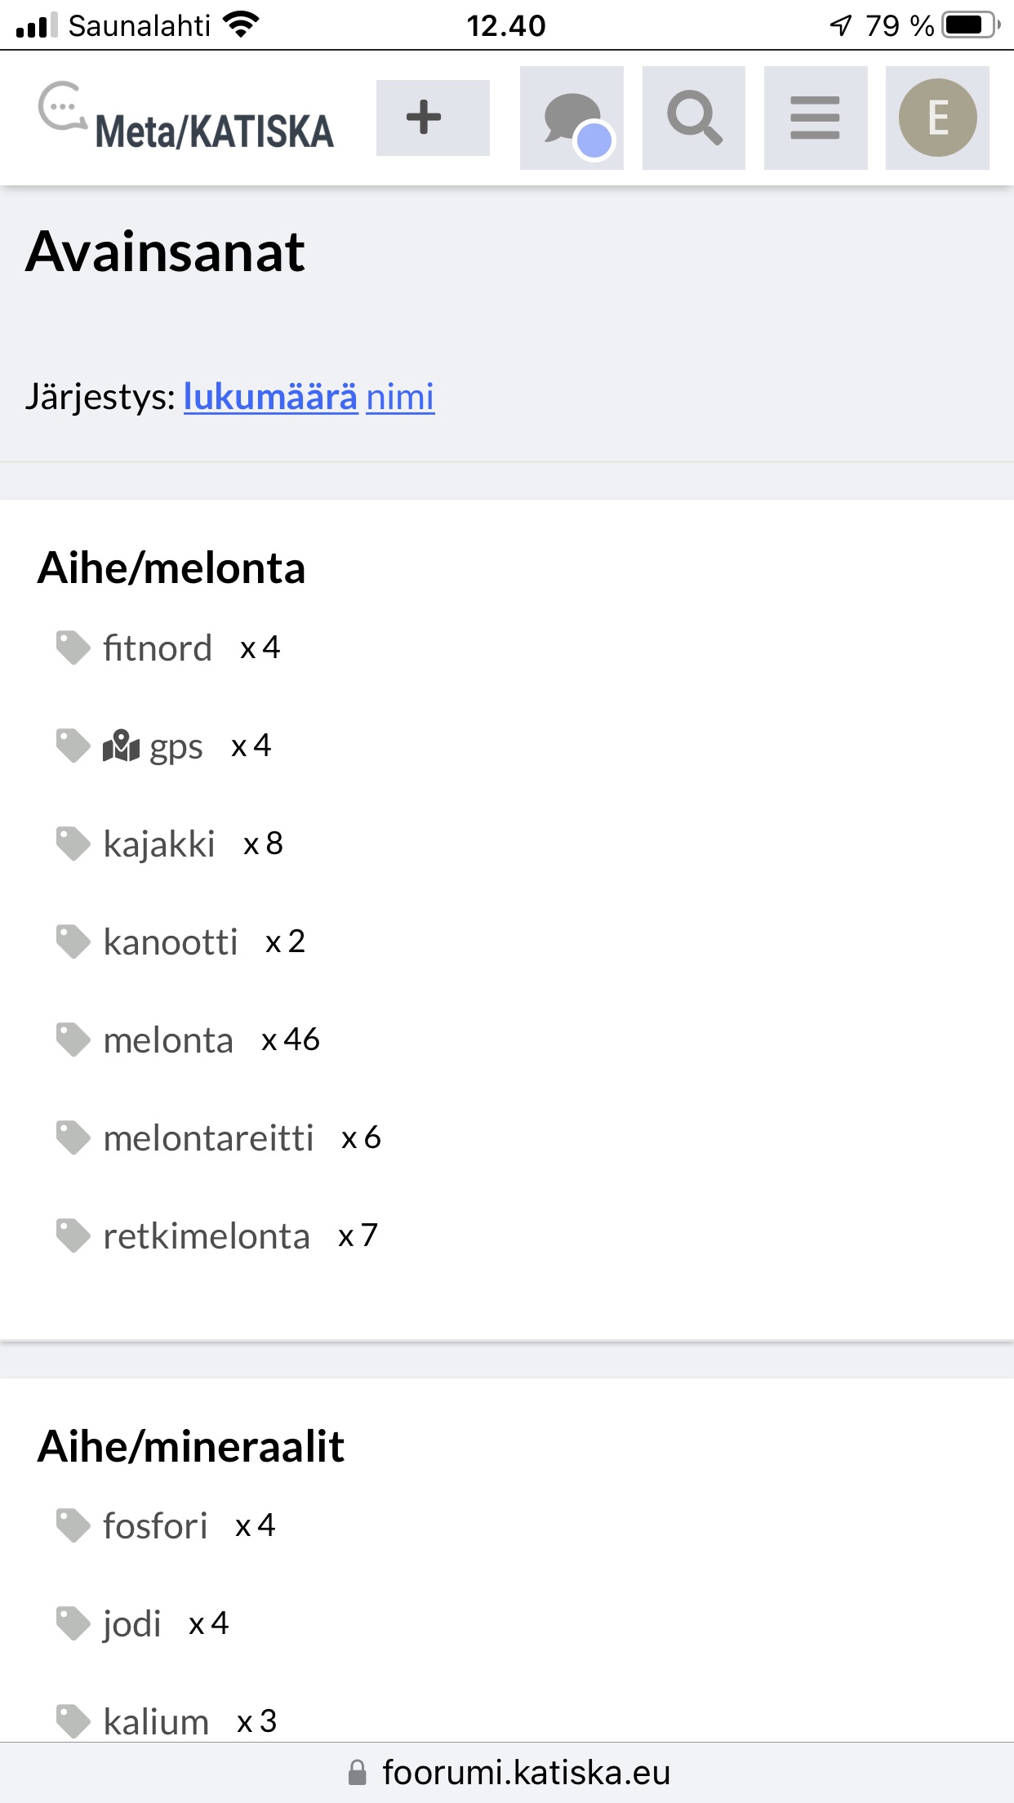Sort tags by lukumäärä
The image size is (1014, 1803).
tap(270, 397)
